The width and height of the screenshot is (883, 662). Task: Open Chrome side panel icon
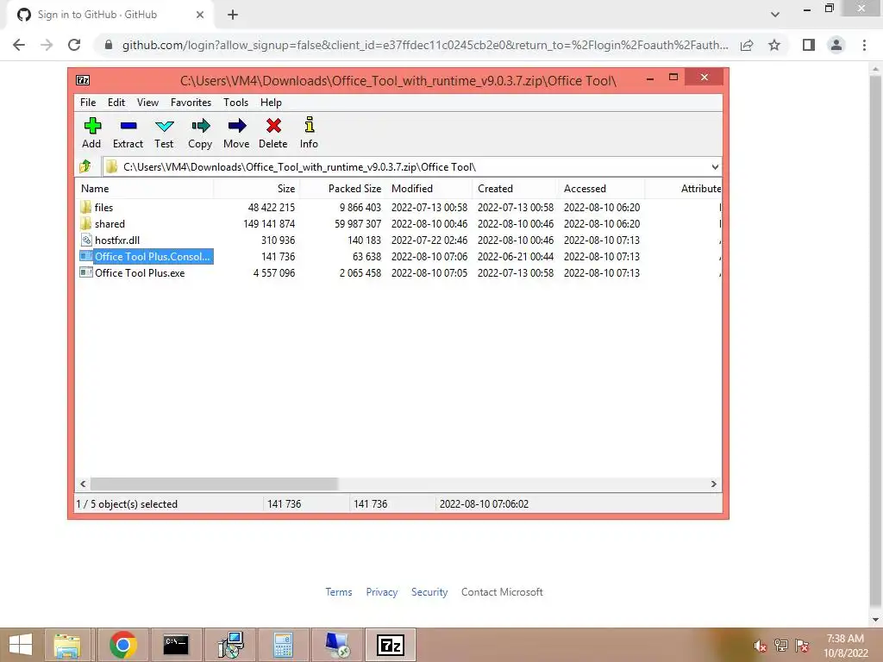click(809, 45)
